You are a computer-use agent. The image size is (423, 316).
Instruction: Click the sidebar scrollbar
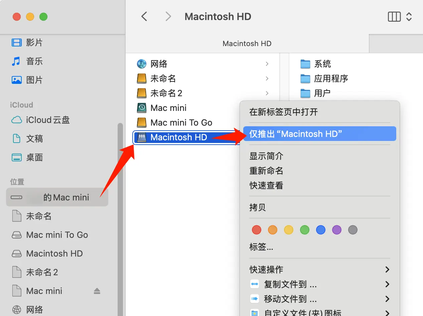click(120, 219)
